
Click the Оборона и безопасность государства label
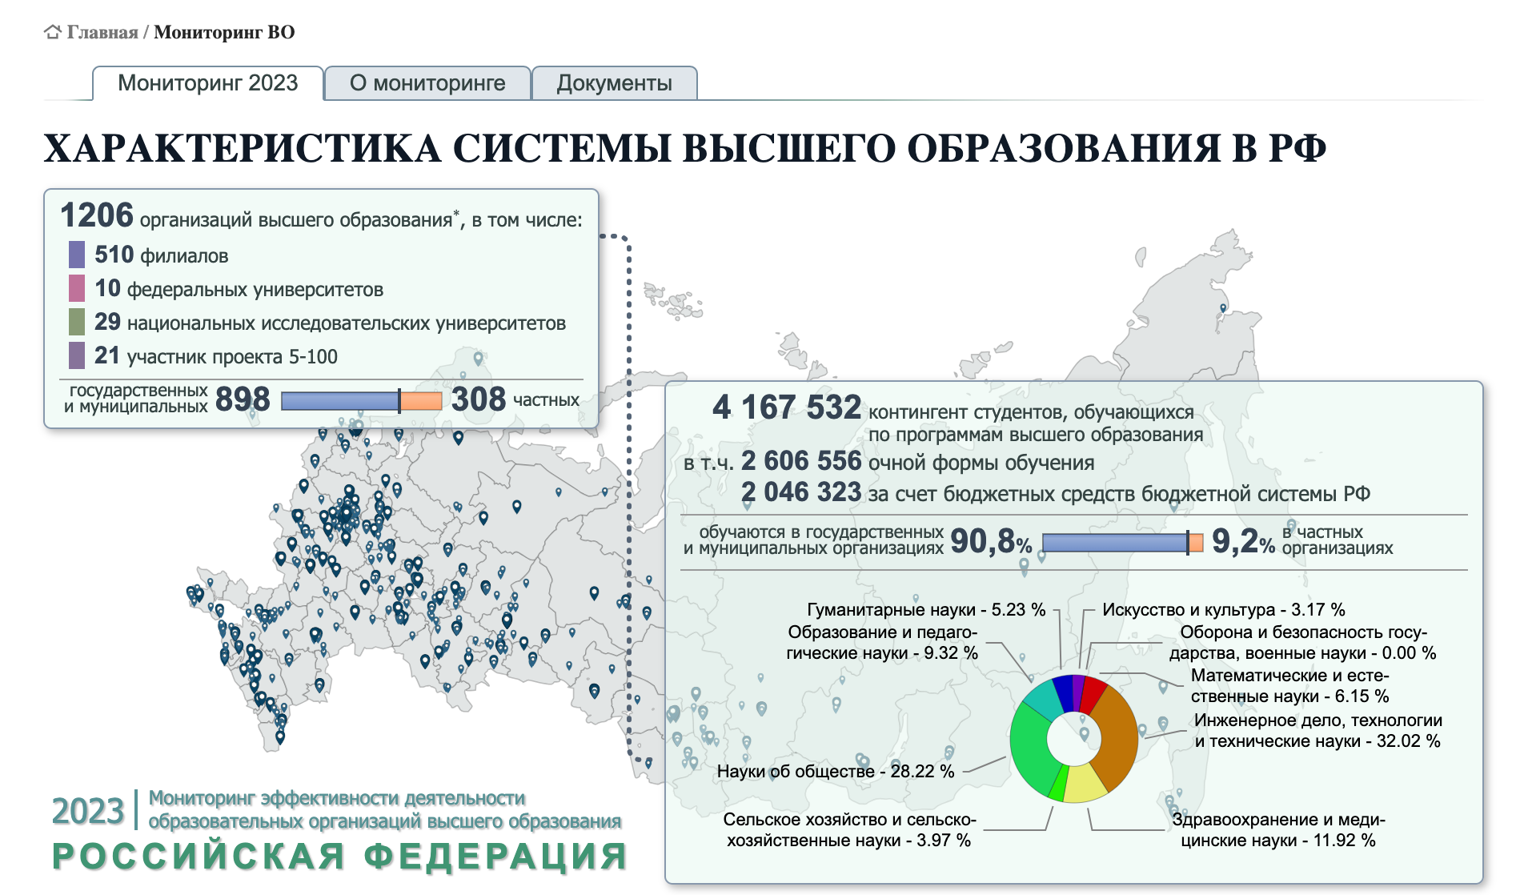[1302, 643]
